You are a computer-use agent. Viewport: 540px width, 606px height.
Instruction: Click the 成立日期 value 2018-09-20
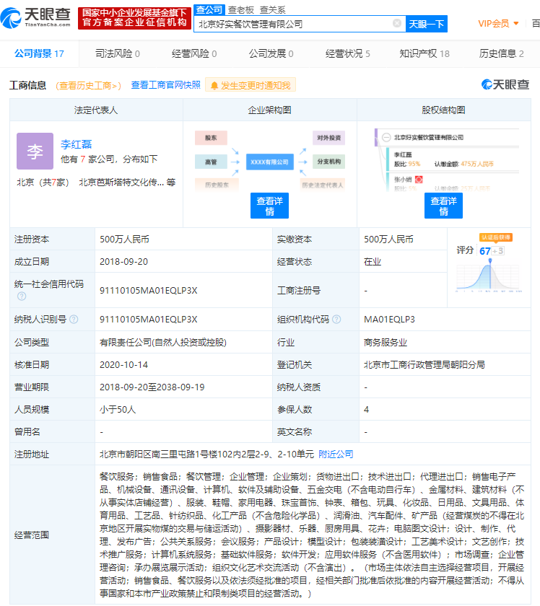pyautogui.click(x=123, y=262)
